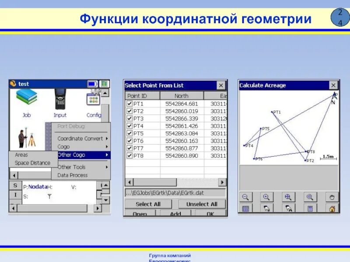Screen dimensions: 350x262
Task: Choose Coordinate Convert from the menu
Action: [80, 138]
